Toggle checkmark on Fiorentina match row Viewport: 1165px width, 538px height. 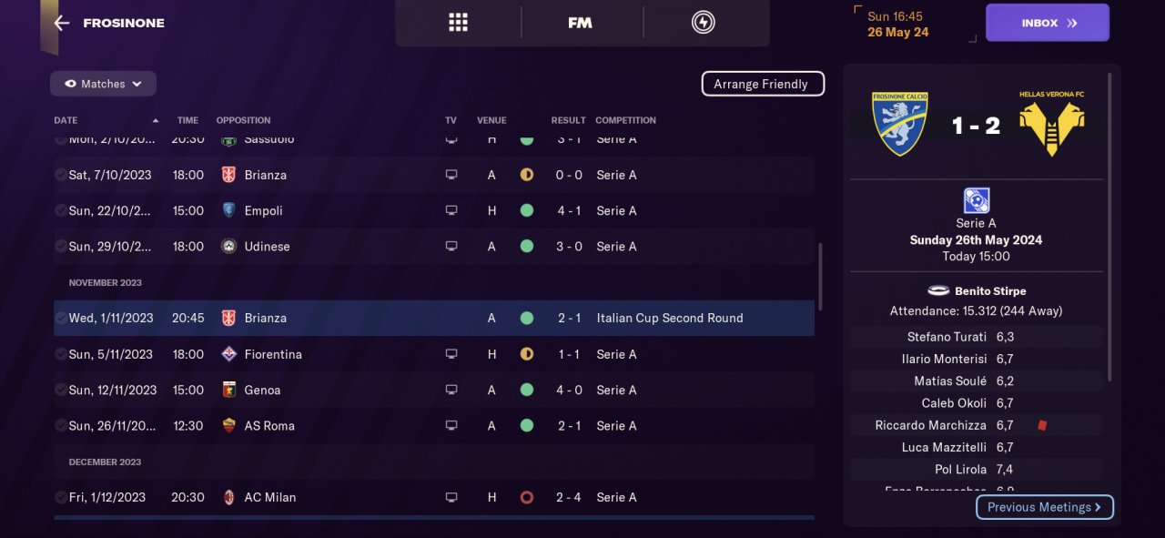pyautogui.click(x=60, y=354)
